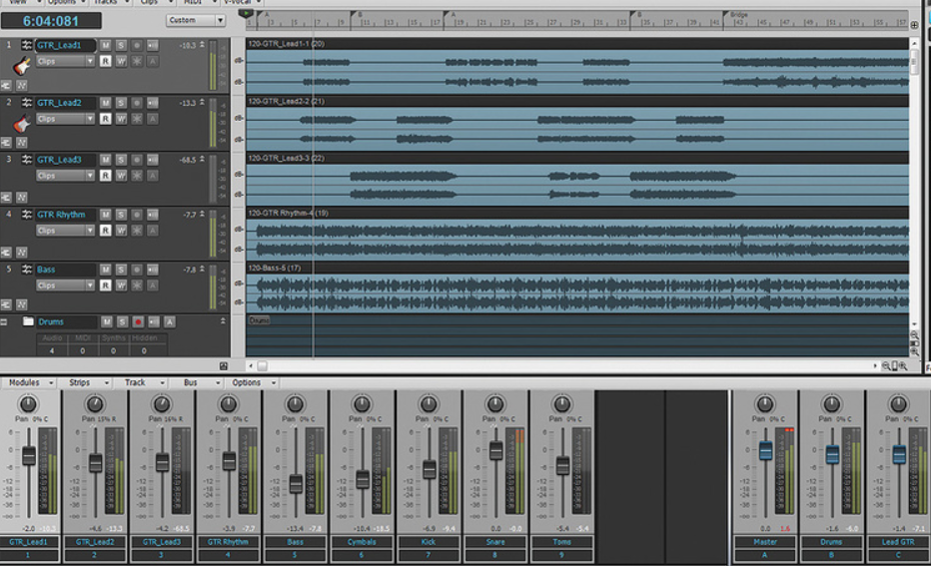
Task: Click the 6:04:081 time display
Action: [51, 21]
